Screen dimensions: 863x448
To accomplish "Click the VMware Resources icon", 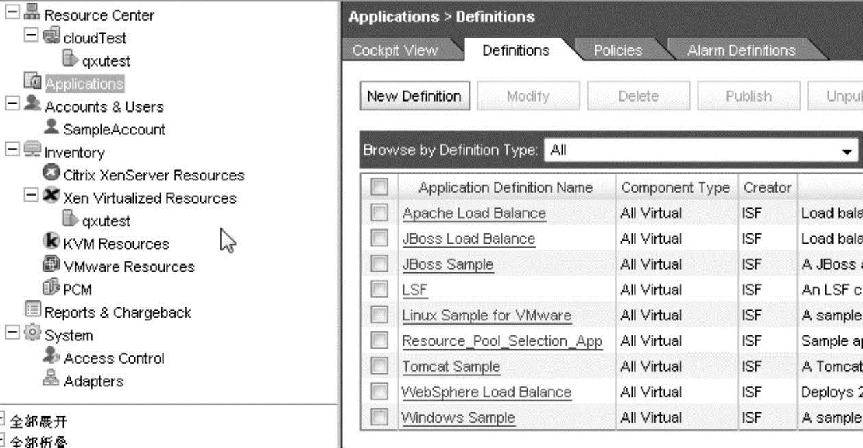I will (51, 265).
